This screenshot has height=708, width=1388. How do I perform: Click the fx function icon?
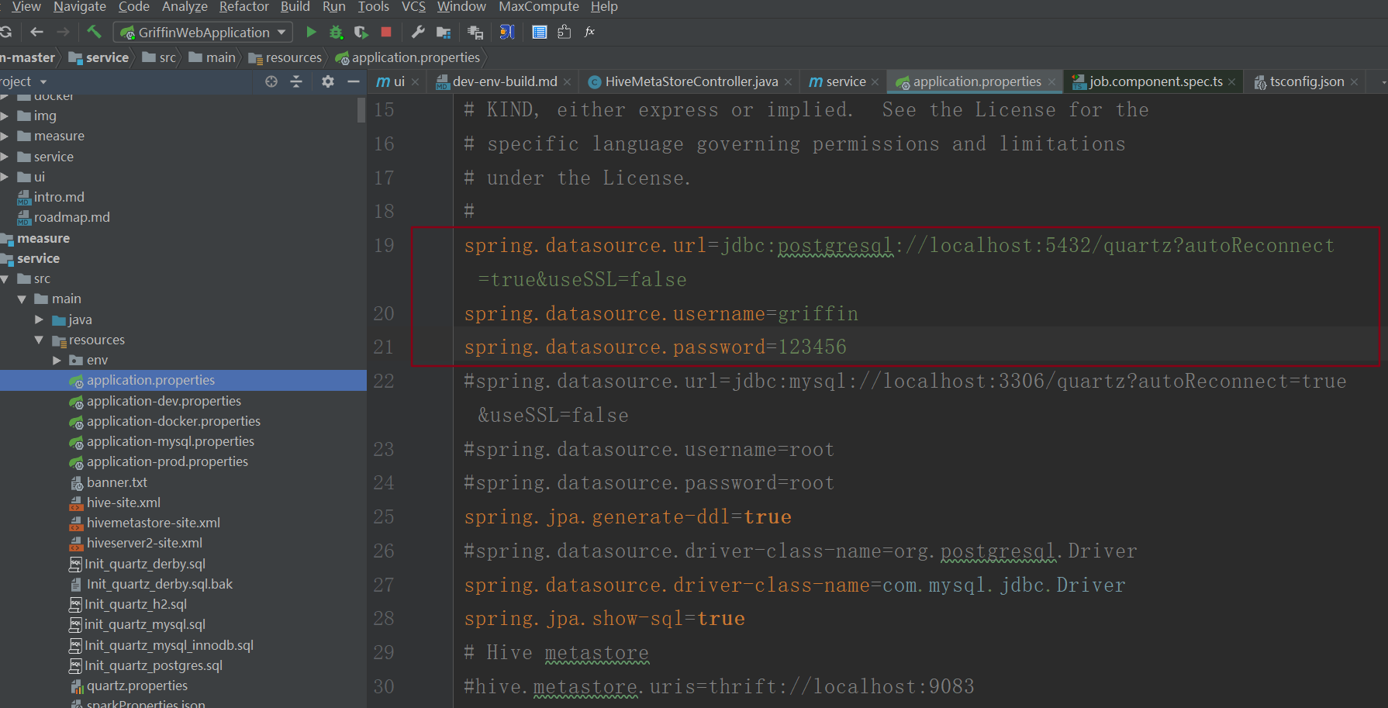tap(589, 32)
